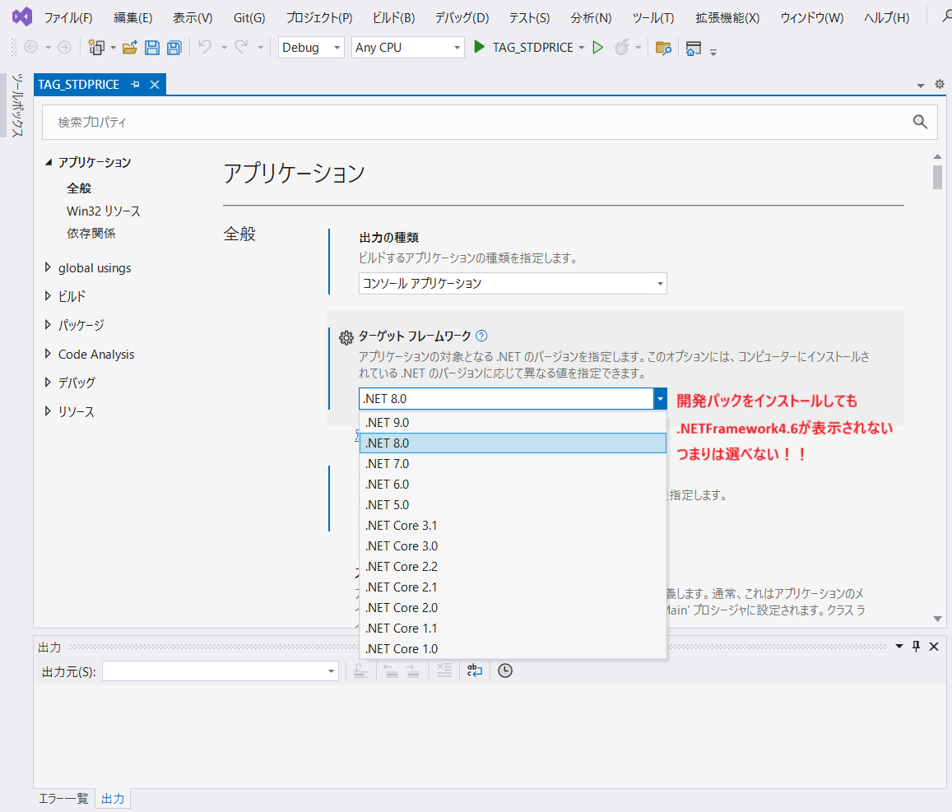Pin the TAG_STDPRICE document tab
952x812 pixels.
tap(136, 85)
